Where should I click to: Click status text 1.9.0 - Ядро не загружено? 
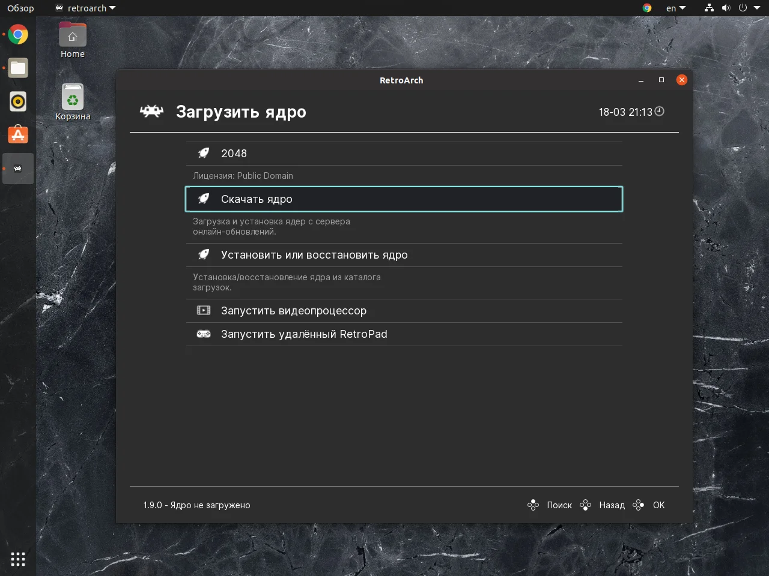point(196,505)
